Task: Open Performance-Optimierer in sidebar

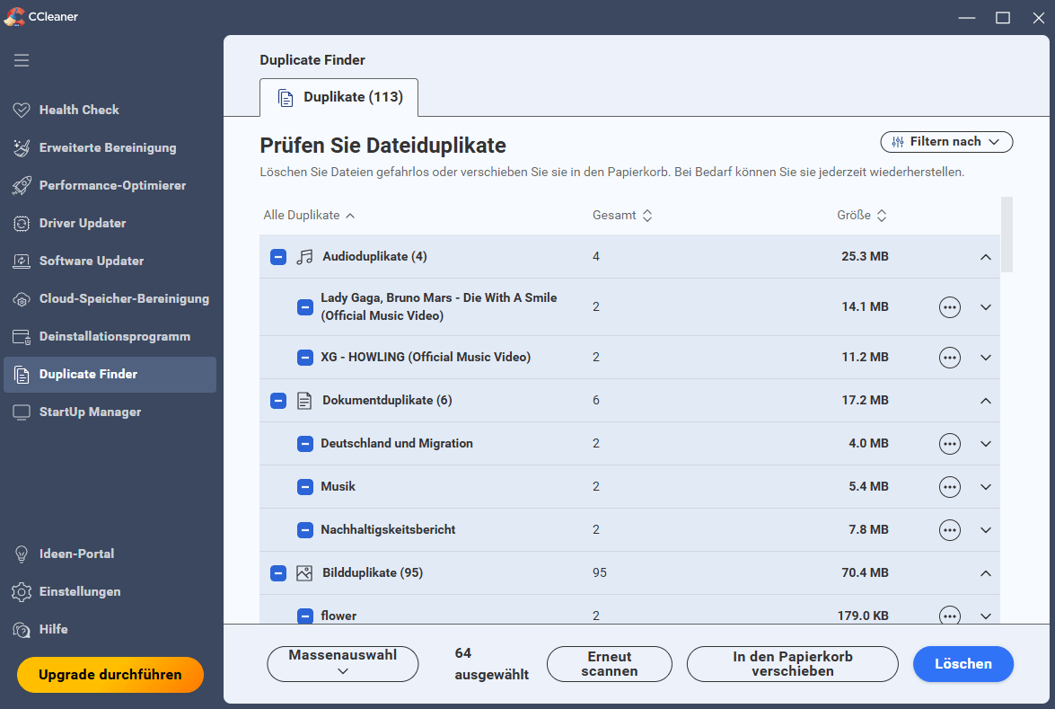Action: [112, 185]
